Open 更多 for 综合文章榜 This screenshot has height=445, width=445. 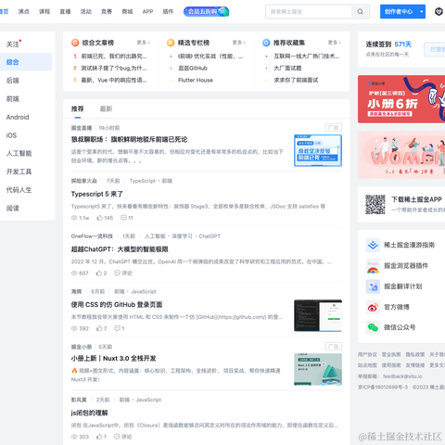click(x=143, y=43)
